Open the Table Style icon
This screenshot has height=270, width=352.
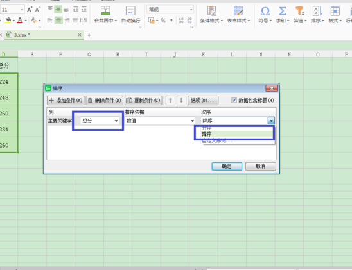click(x=238, y=10)
